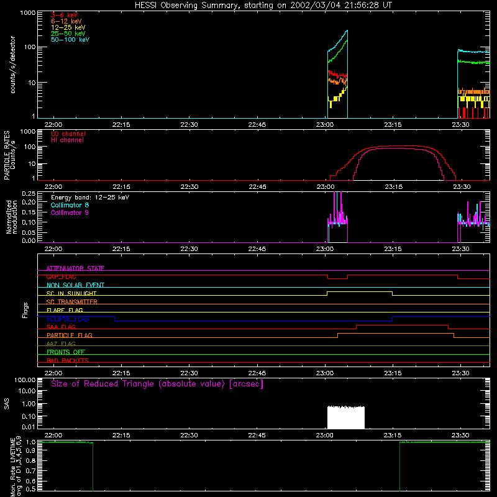Click "22:15" below the modulation panel

[x=121, y=249]
